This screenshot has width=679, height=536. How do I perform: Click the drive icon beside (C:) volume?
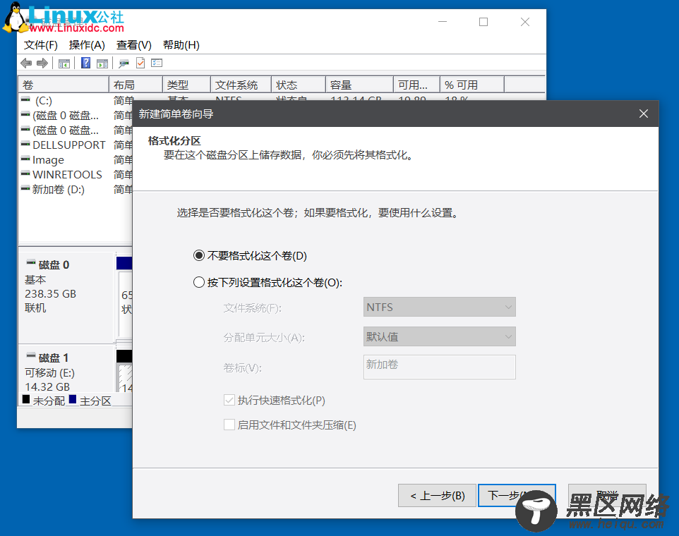(x=25, y=100)
